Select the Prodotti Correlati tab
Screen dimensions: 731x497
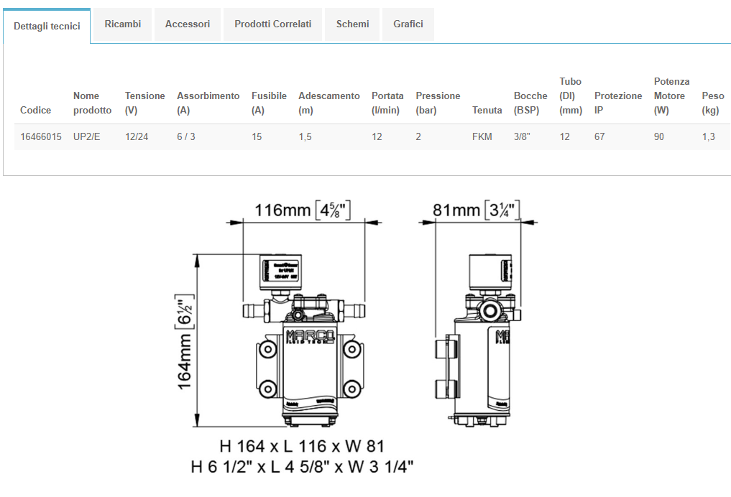[x=272, y=24]
